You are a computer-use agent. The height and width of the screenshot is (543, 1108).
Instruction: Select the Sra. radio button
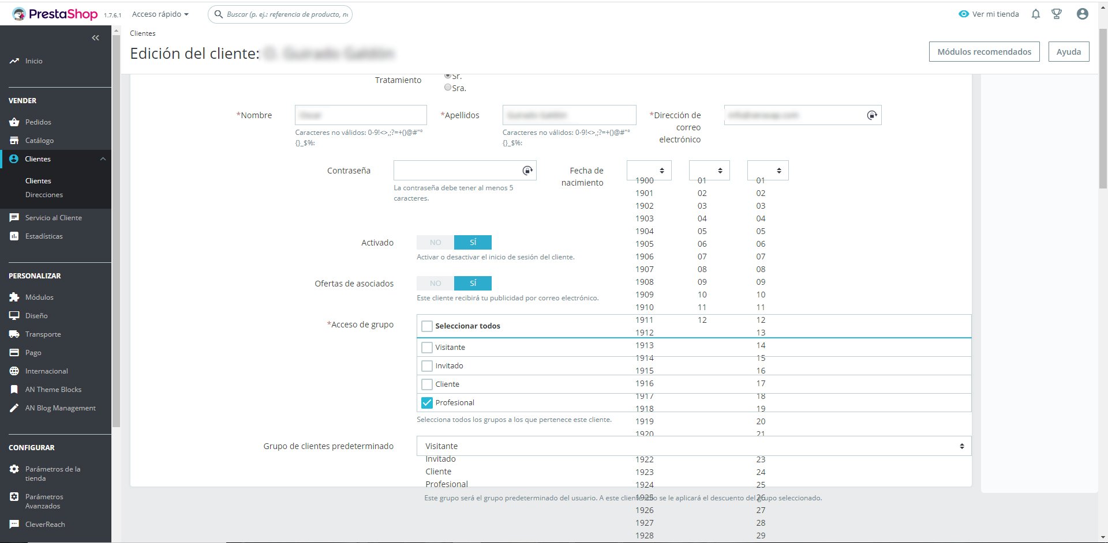pos(447,87)
